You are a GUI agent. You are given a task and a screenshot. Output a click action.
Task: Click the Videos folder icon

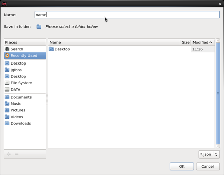coord(7,117)
